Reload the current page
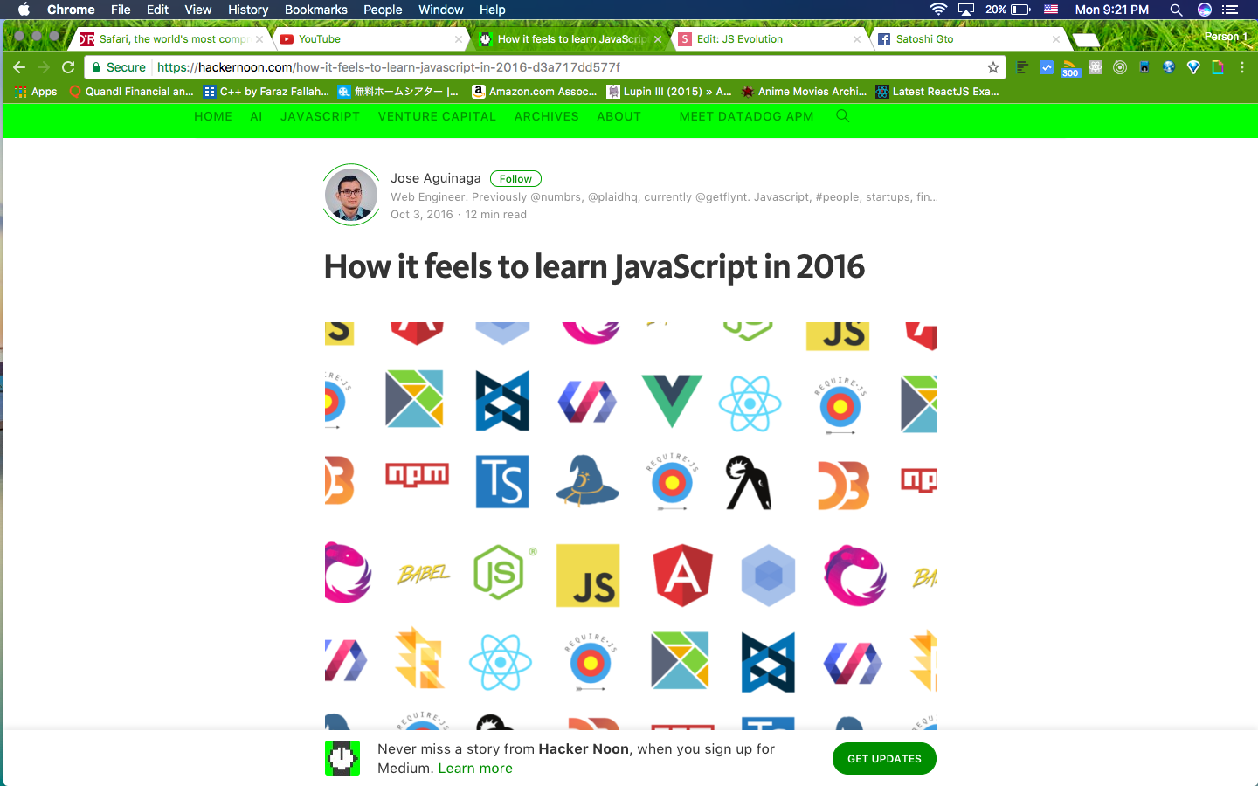Image resolution: width=1258 pixels, height=786 pixels. pyautogui.click(x=68, y=67)
